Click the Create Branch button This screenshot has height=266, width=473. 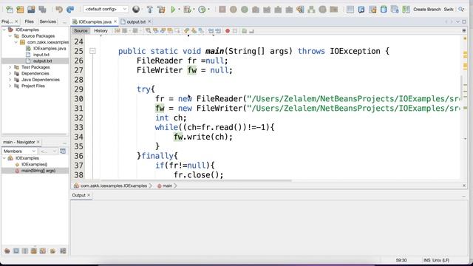point(427,10)
